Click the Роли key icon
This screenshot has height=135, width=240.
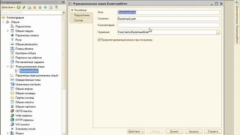(12, 40)
